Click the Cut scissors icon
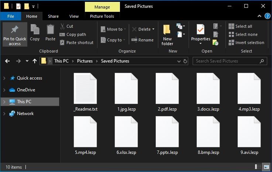 pos(62,26)
